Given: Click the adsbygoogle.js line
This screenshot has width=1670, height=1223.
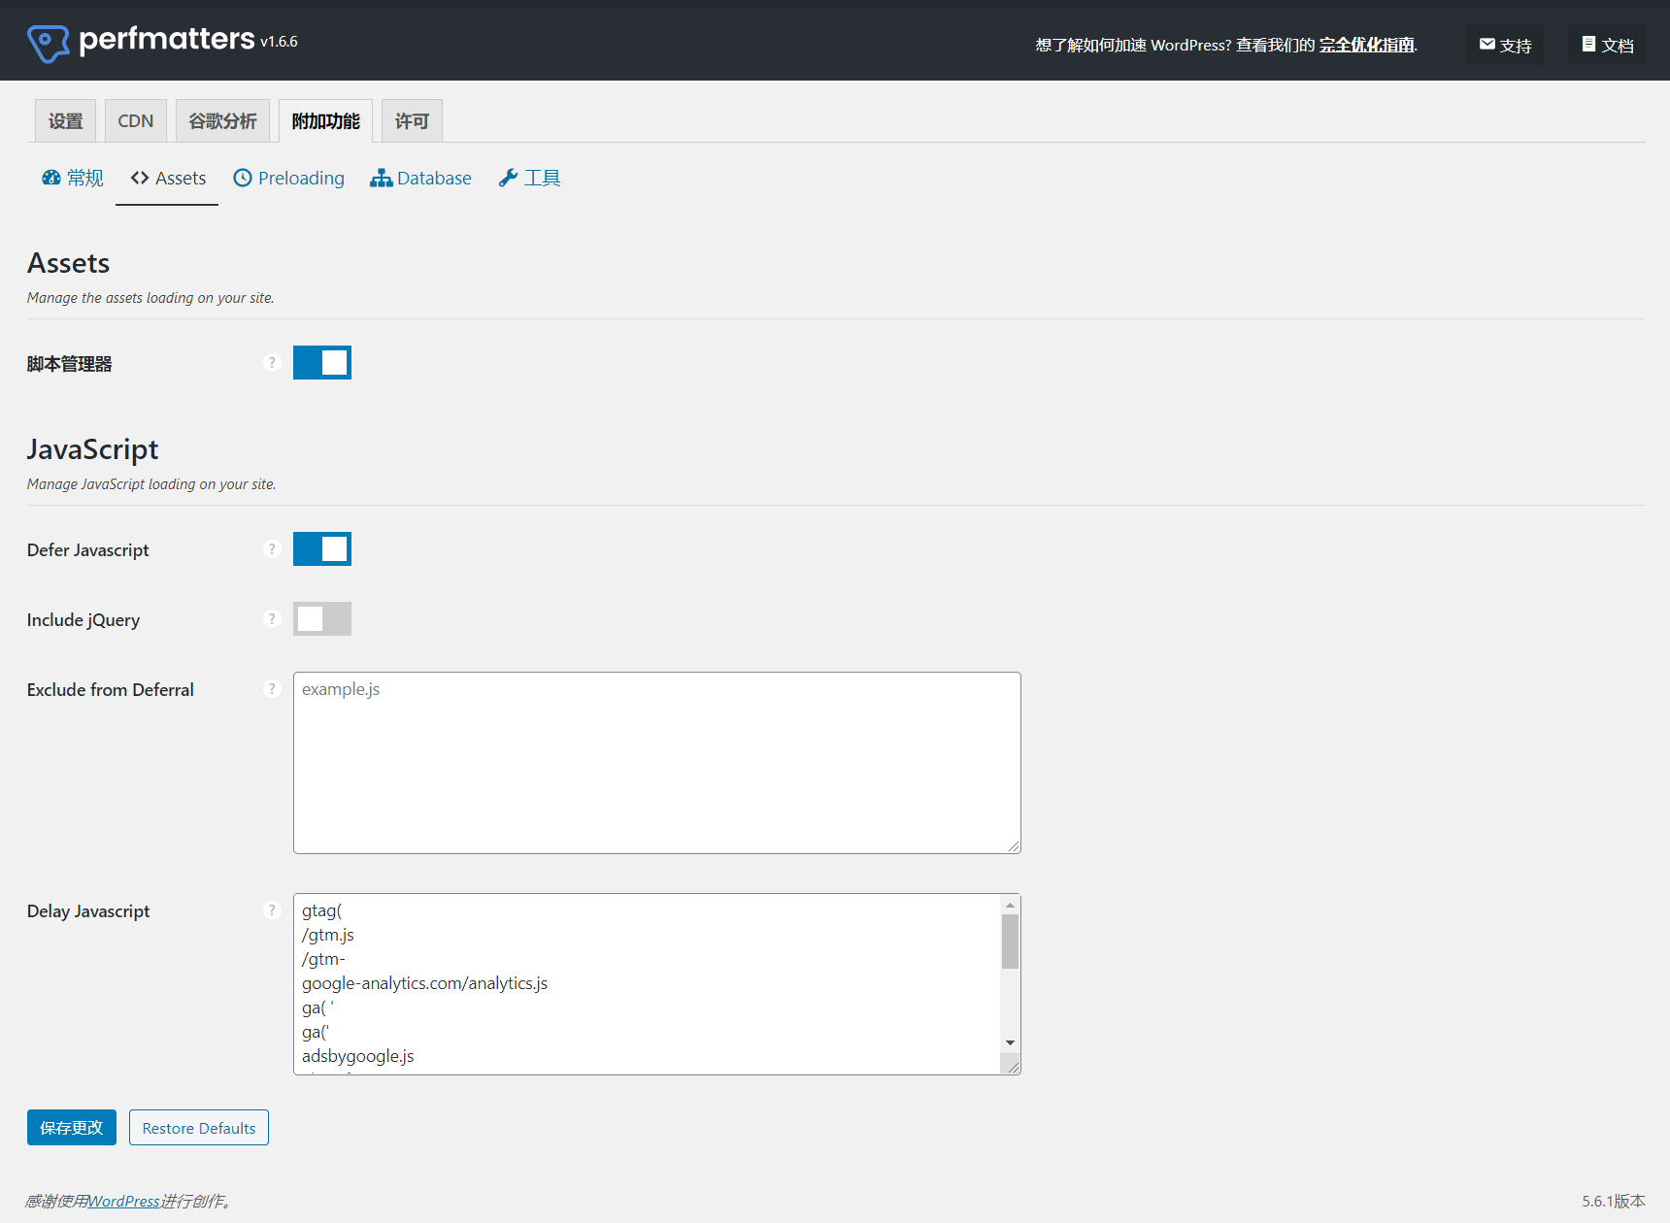Looking at the screenshot, I should 357,1056.
